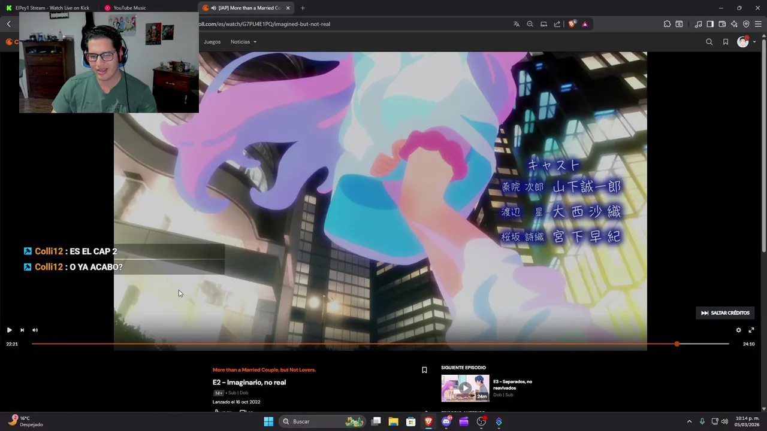Open Microsoft Store from the taskbar

(x=411, y=421)
